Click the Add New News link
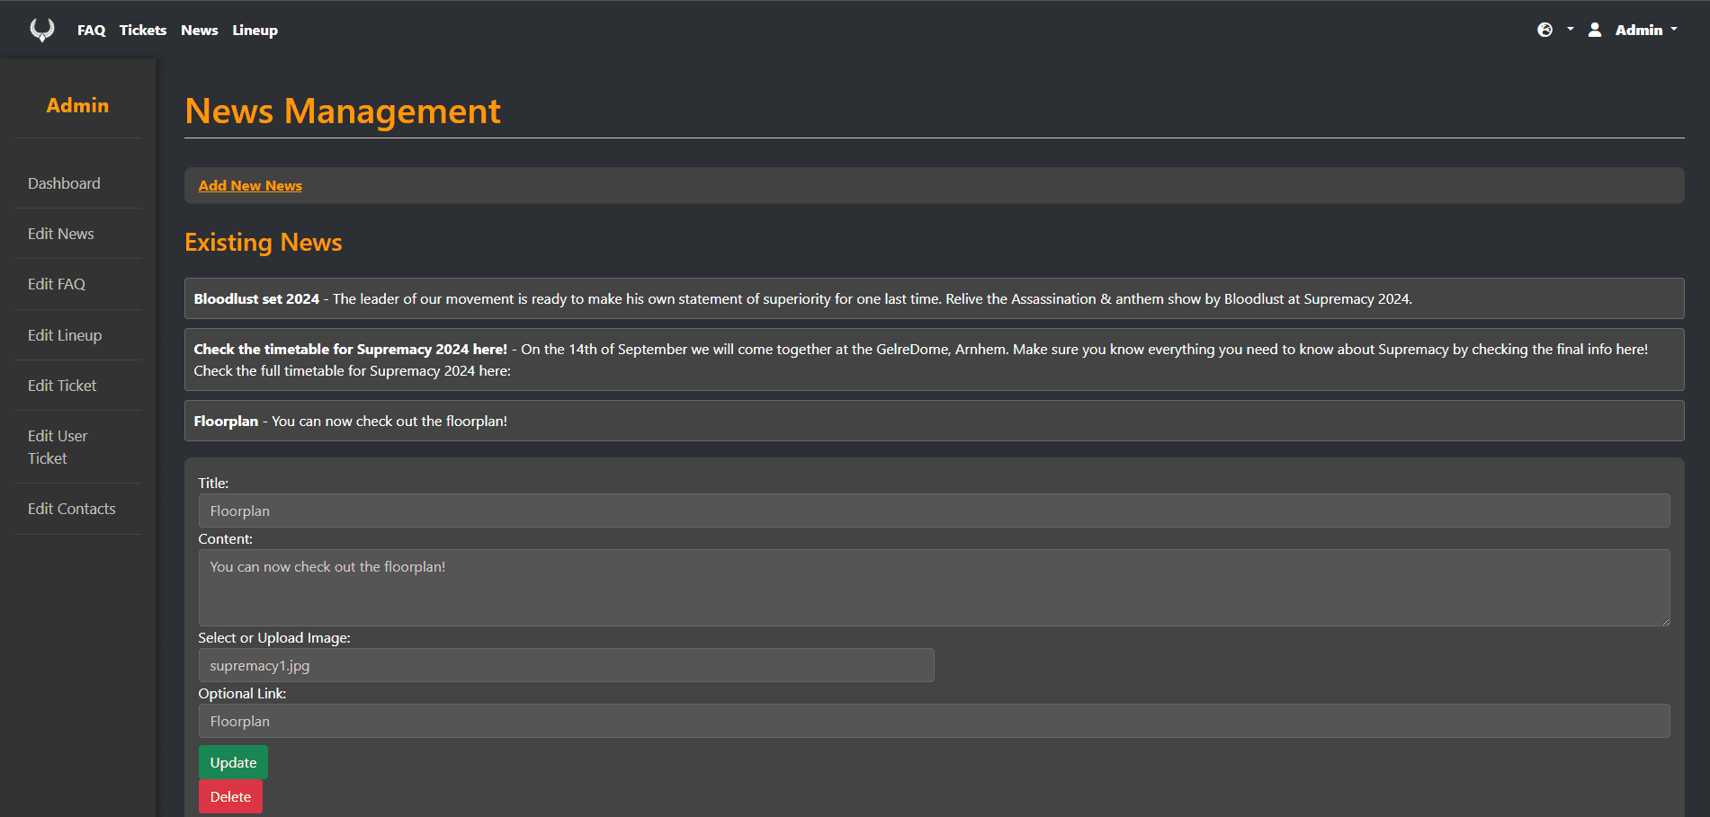Image resolution: width=1710 pixels, height=817 pixels. coord(250,186)
